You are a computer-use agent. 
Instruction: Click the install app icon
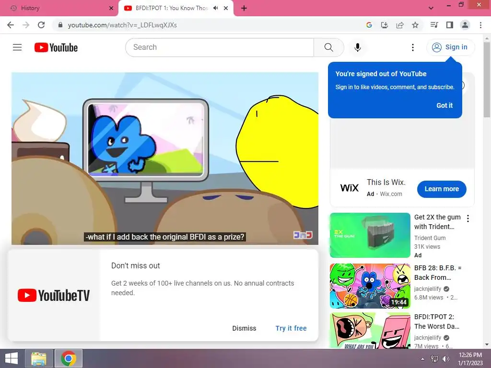385,25
